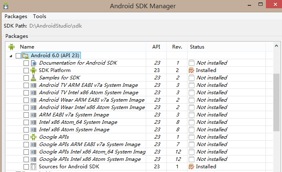The height and width of the screenshot is (172, 282).
Task: Check the ARM EABI v7a System Image checkbox
Action: click(26, 115)
